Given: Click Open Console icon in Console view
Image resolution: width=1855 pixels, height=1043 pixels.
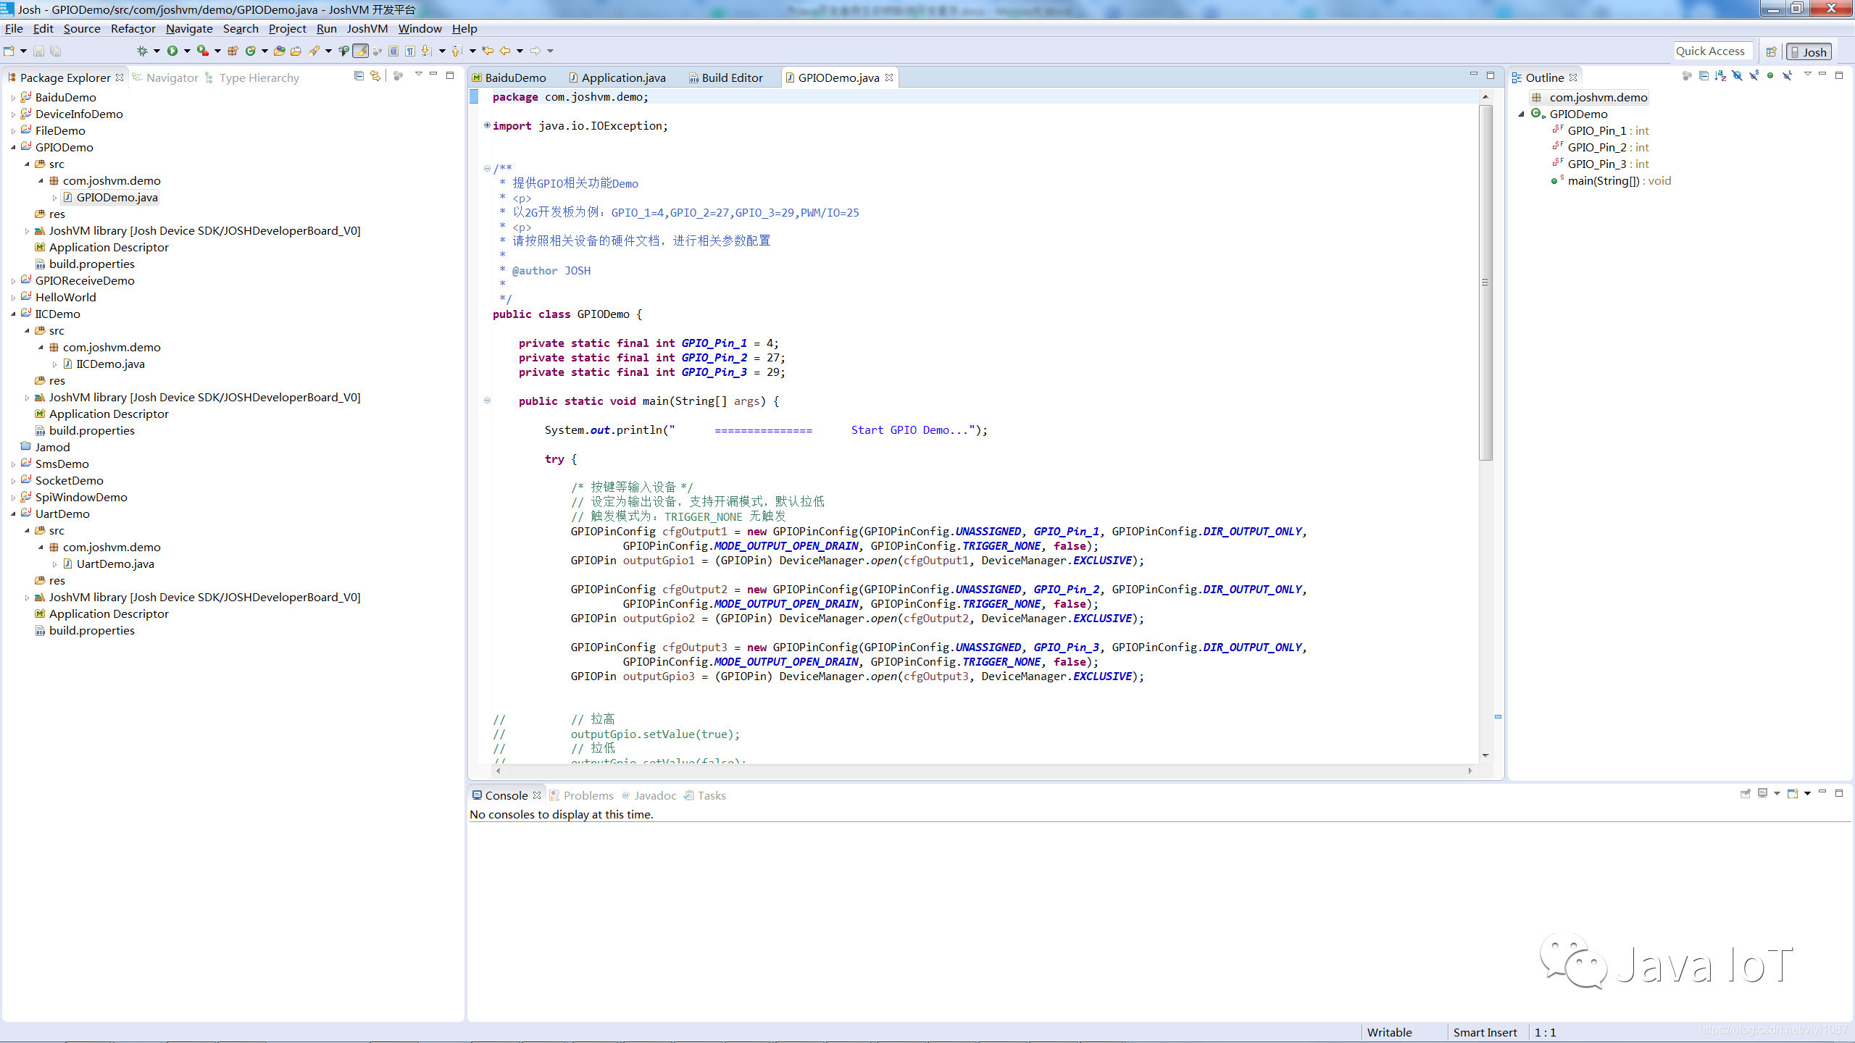Looking at the screenshot, I should [1793, 794].
